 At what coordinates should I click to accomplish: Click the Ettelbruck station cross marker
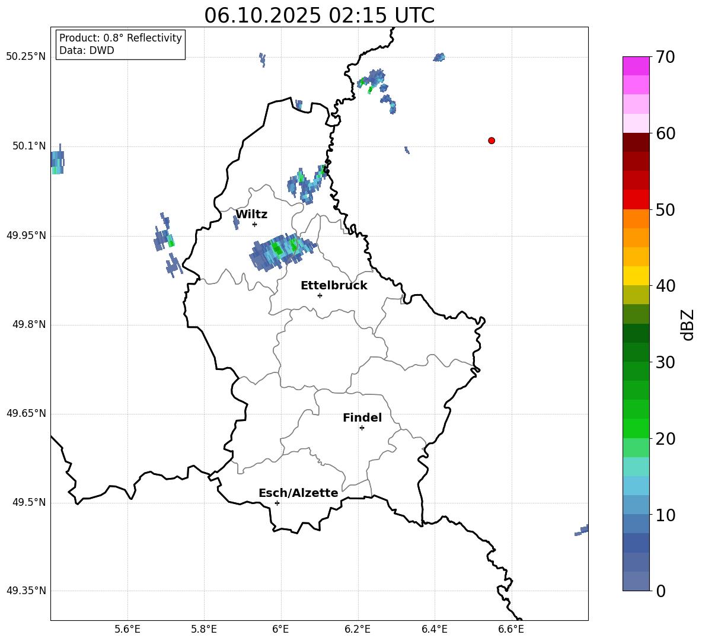tap(320, 295)
